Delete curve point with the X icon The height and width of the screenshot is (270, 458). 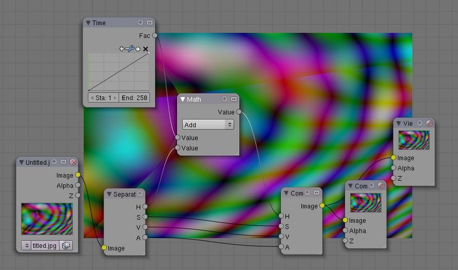click(145, 49)
